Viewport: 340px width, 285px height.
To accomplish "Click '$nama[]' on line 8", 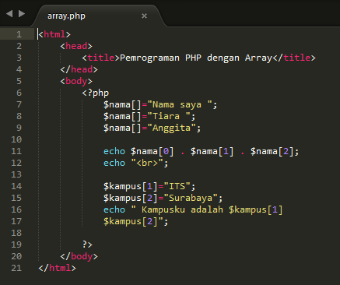I will tap(122, 116).
